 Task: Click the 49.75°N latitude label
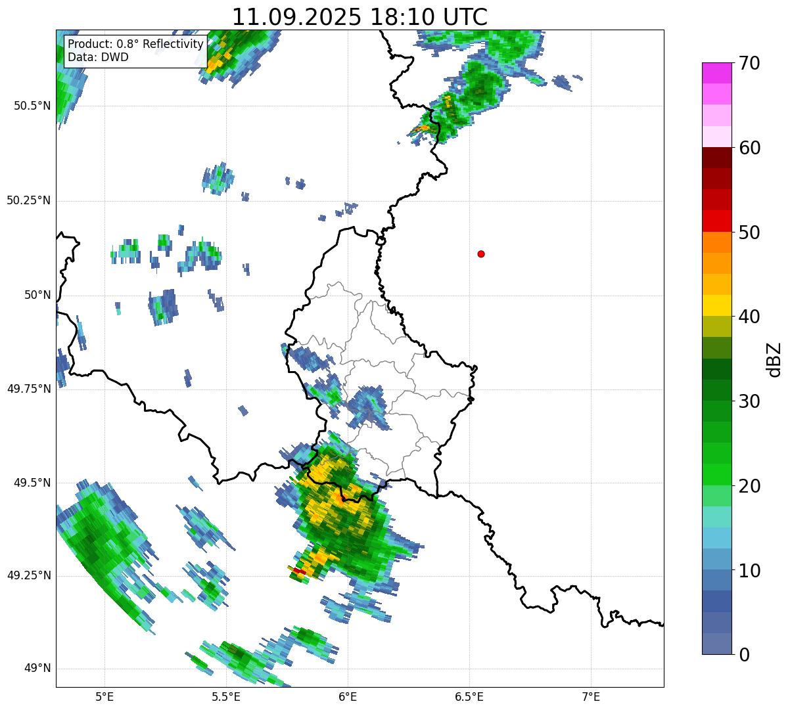tap(28, 389)
